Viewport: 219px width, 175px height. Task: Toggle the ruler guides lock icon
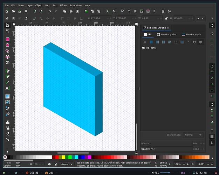[14, 24]
